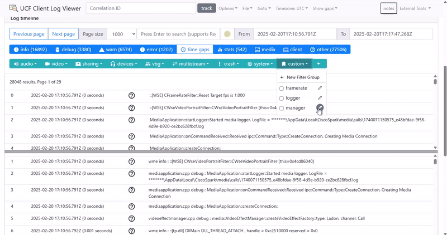
Task: Click the track button
Action: [207, 8]
